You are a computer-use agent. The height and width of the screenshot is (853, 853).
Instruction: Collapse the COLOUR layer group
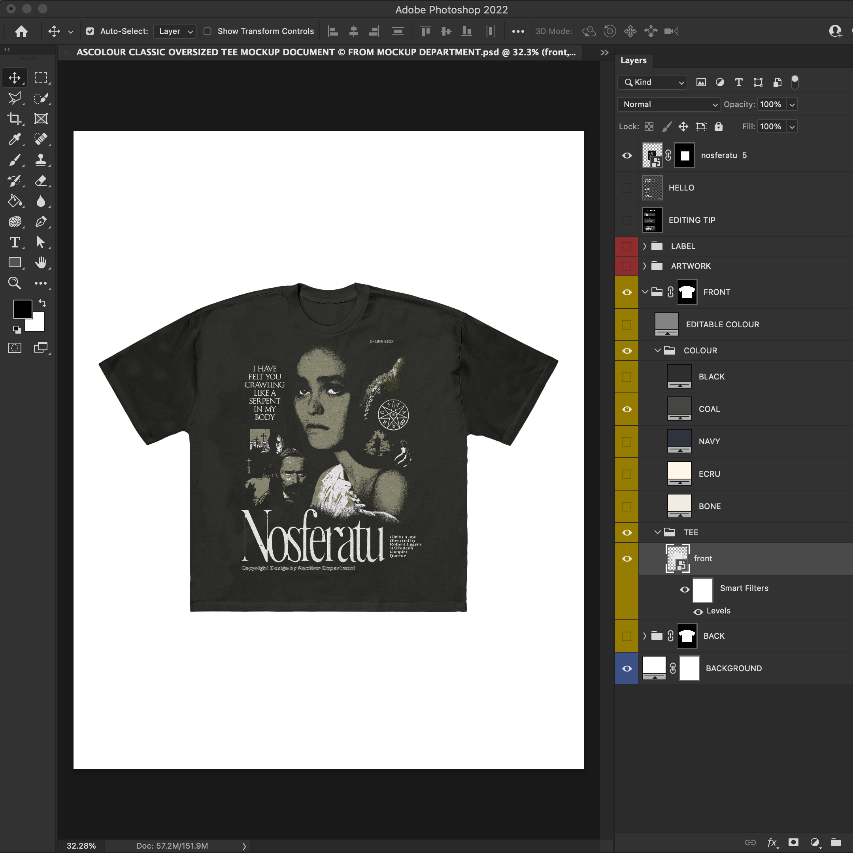(x=657, y=351)
